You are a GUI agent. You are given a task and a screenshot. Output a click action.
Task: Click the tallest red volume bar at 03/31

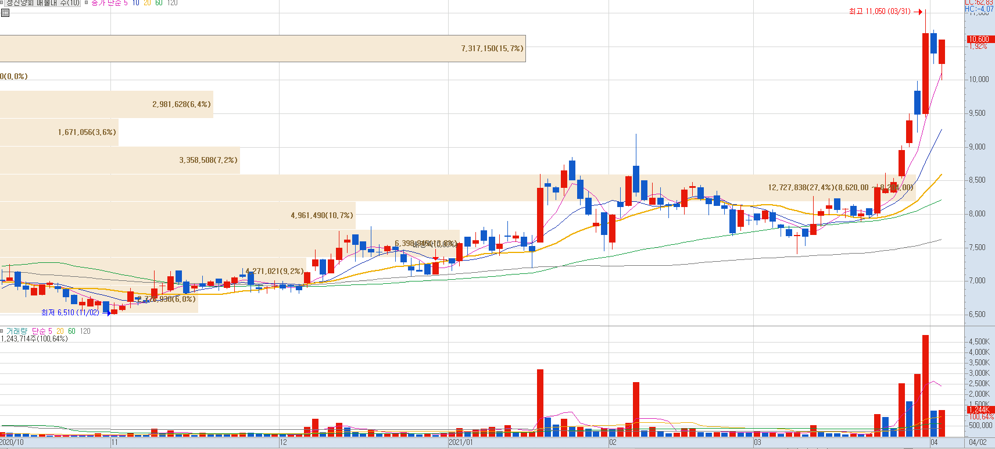925,386
